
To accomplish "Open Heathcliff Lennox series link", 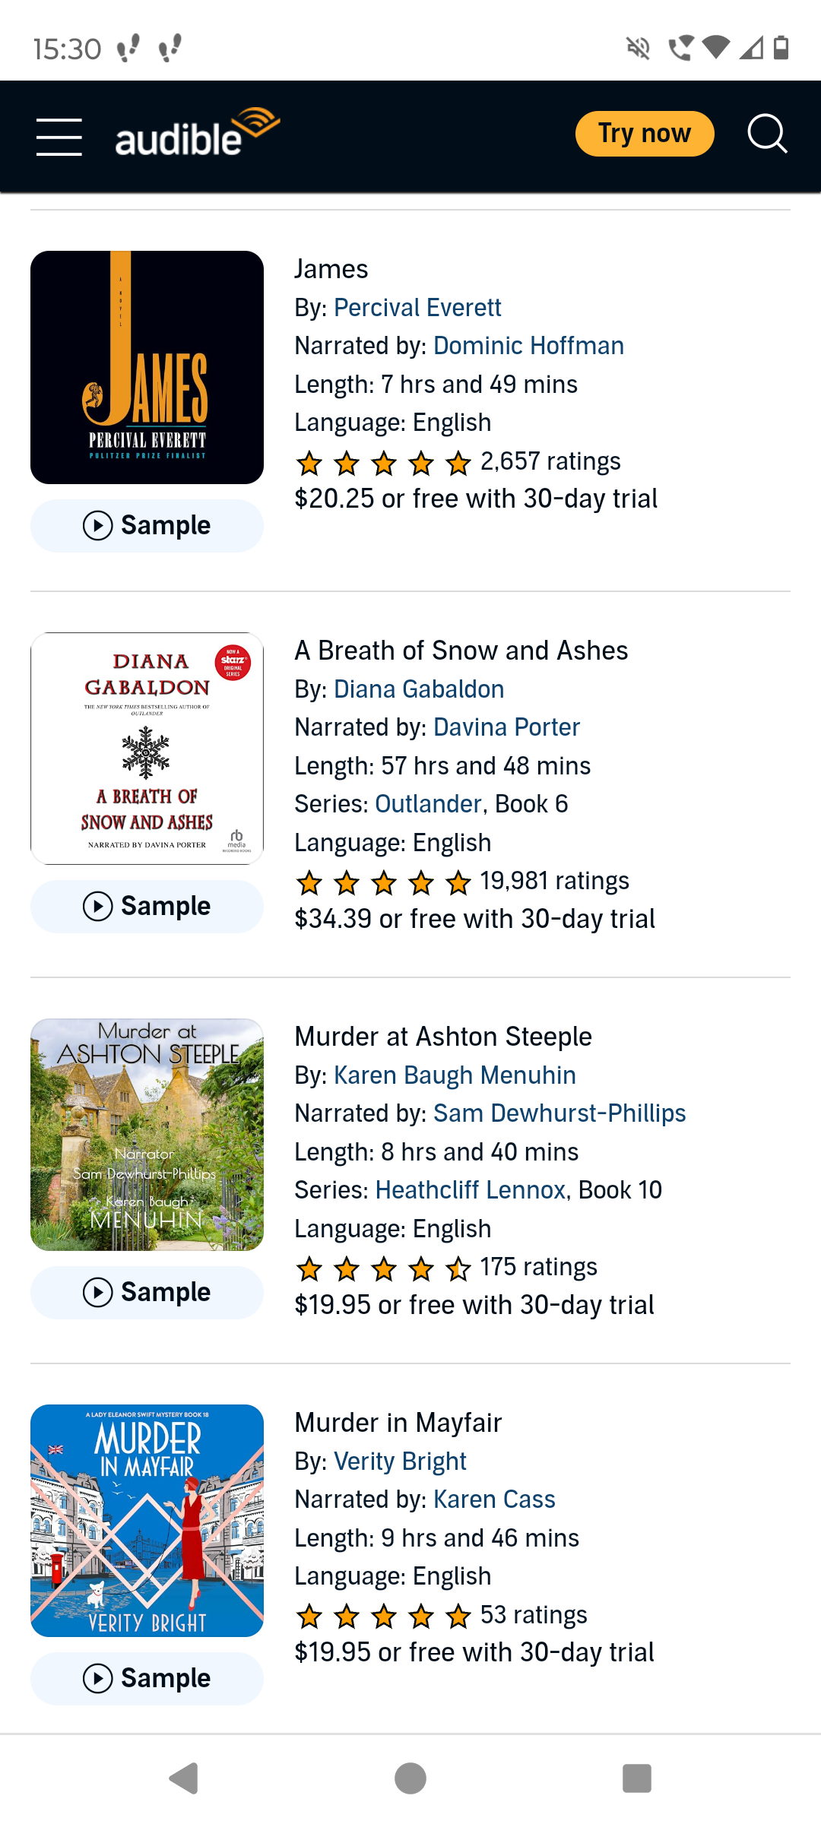I will click(x=470, y=1190).
